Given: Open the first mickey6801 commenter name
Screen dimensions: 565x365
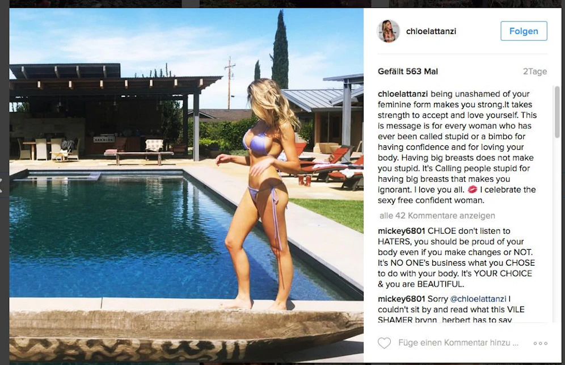Looking at the screenshot, I should (402, 231).
